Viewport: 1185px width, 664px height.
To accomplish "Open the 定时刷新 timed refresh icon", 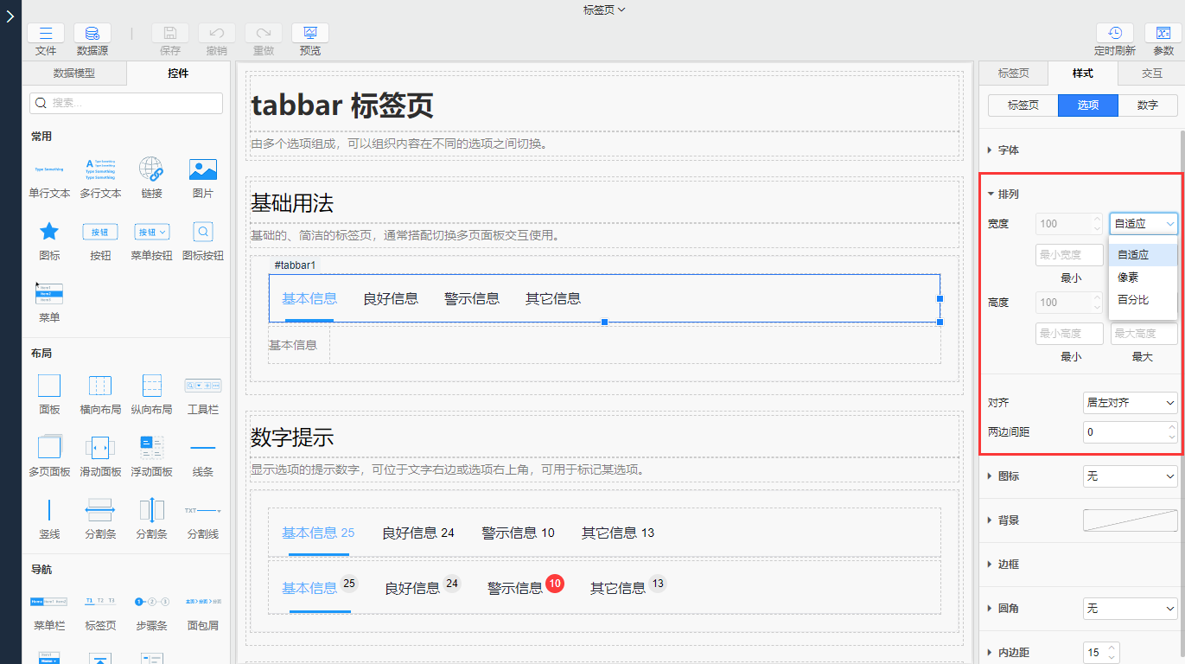I will coord(1114,34).
